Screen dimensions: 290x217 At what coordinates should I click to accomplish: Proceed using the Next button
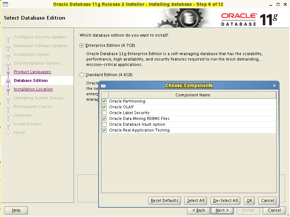pos(222,210)
